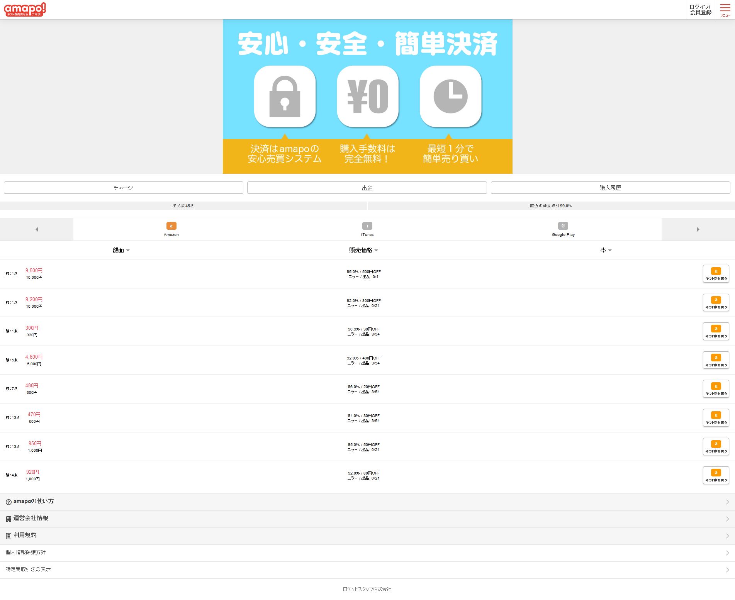Open the 特定商取引法の表示 link

[367, 570]
